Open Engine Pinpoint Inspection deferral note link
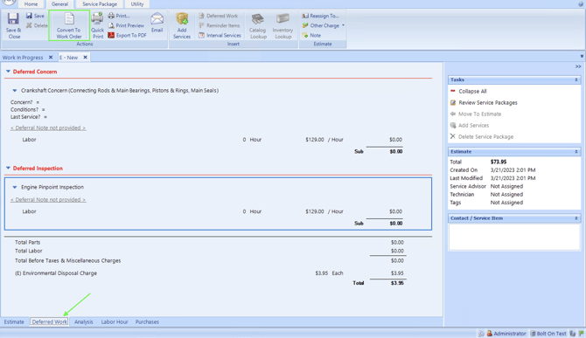The width and height of the screenshot is (586, 338). (x=48, y=200)
